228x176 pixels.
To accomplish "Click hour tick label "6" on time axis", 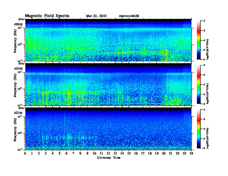I will click(66, 153).
